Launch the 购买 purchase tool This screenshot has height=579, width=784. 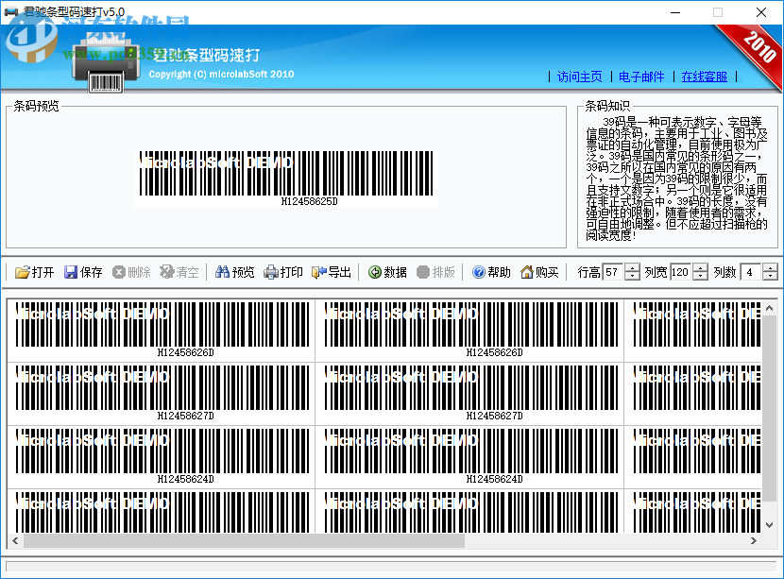tap(538, 271)
